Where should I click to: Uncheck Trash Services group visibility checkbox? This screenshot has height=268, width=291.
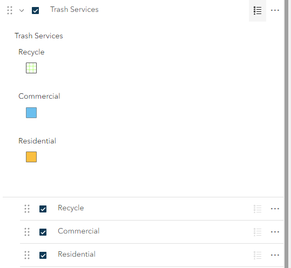point(35,10)
